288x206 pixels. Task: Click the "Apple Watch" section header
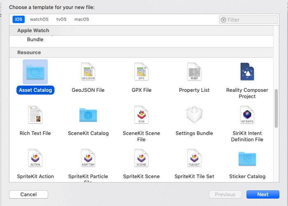[33, 30]
